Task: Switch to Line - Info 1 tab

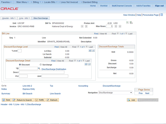Action: (25, 18)
